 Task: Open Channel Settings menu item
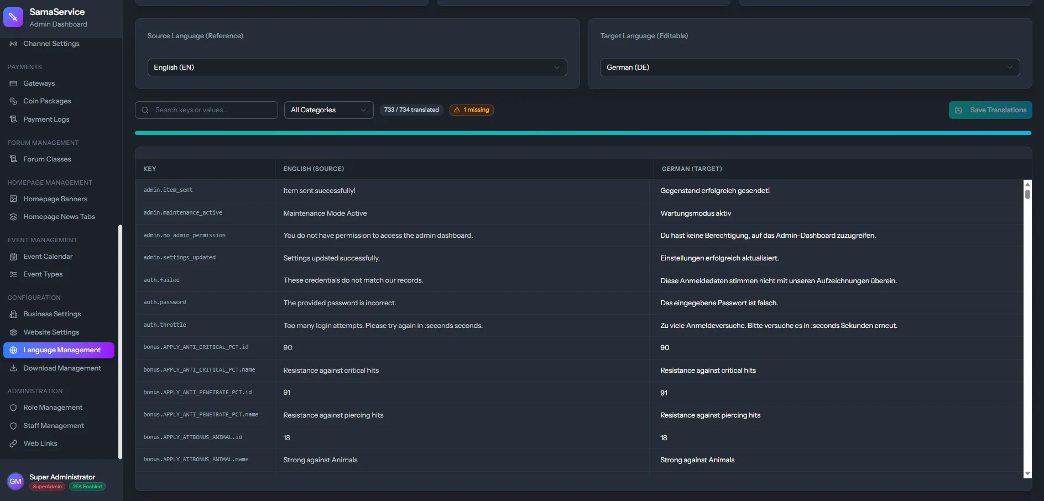click(59, 44)
